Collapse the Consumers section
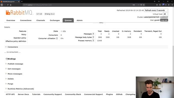The image size is (174, 98). (x=11, y=47)
